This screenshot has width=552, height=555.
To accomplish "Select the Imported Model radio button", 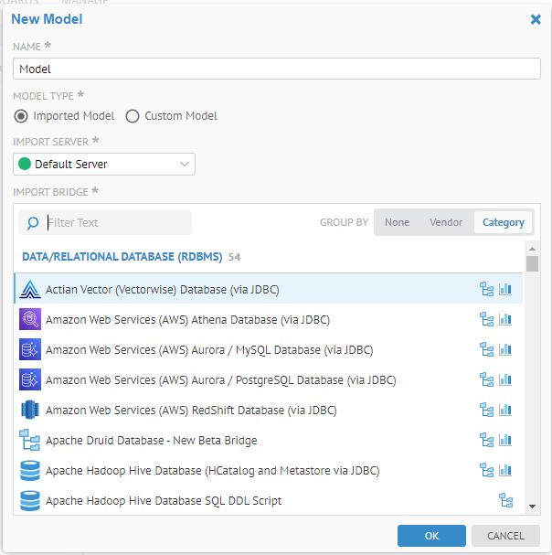I will tap(21, 116).
